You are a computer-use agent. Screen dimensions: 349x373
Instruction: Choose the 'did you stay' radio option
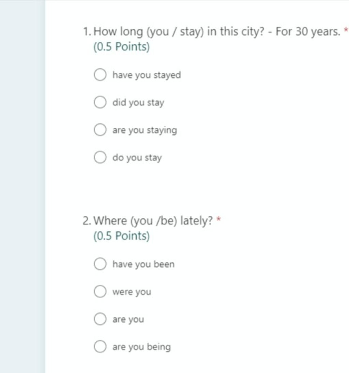(100, 102)
